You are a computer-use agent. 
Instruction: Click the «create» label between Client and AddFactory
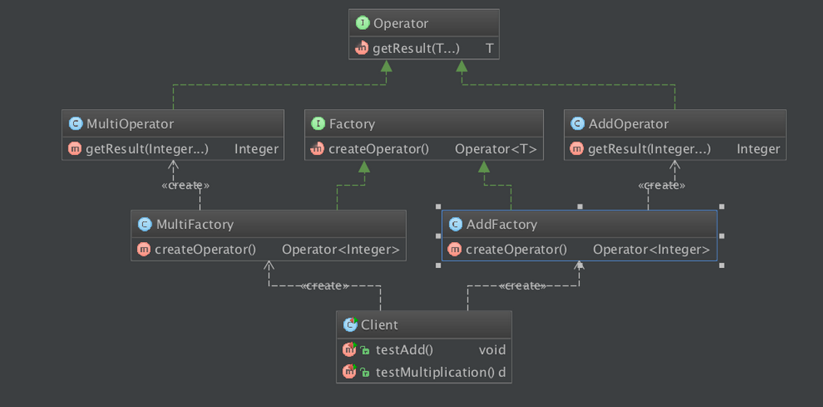click(522, 286)
